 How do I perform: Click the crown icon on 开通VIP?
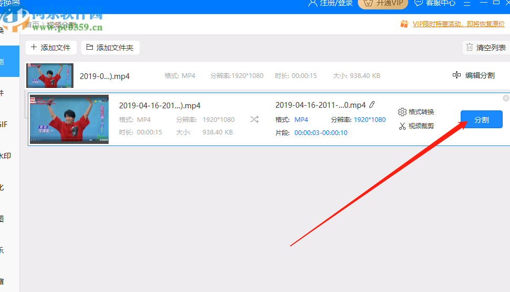pos(368,3)
